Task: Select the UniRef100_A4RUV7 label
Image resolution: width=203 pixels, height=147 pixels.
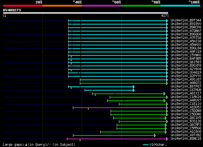Action: 186,101
